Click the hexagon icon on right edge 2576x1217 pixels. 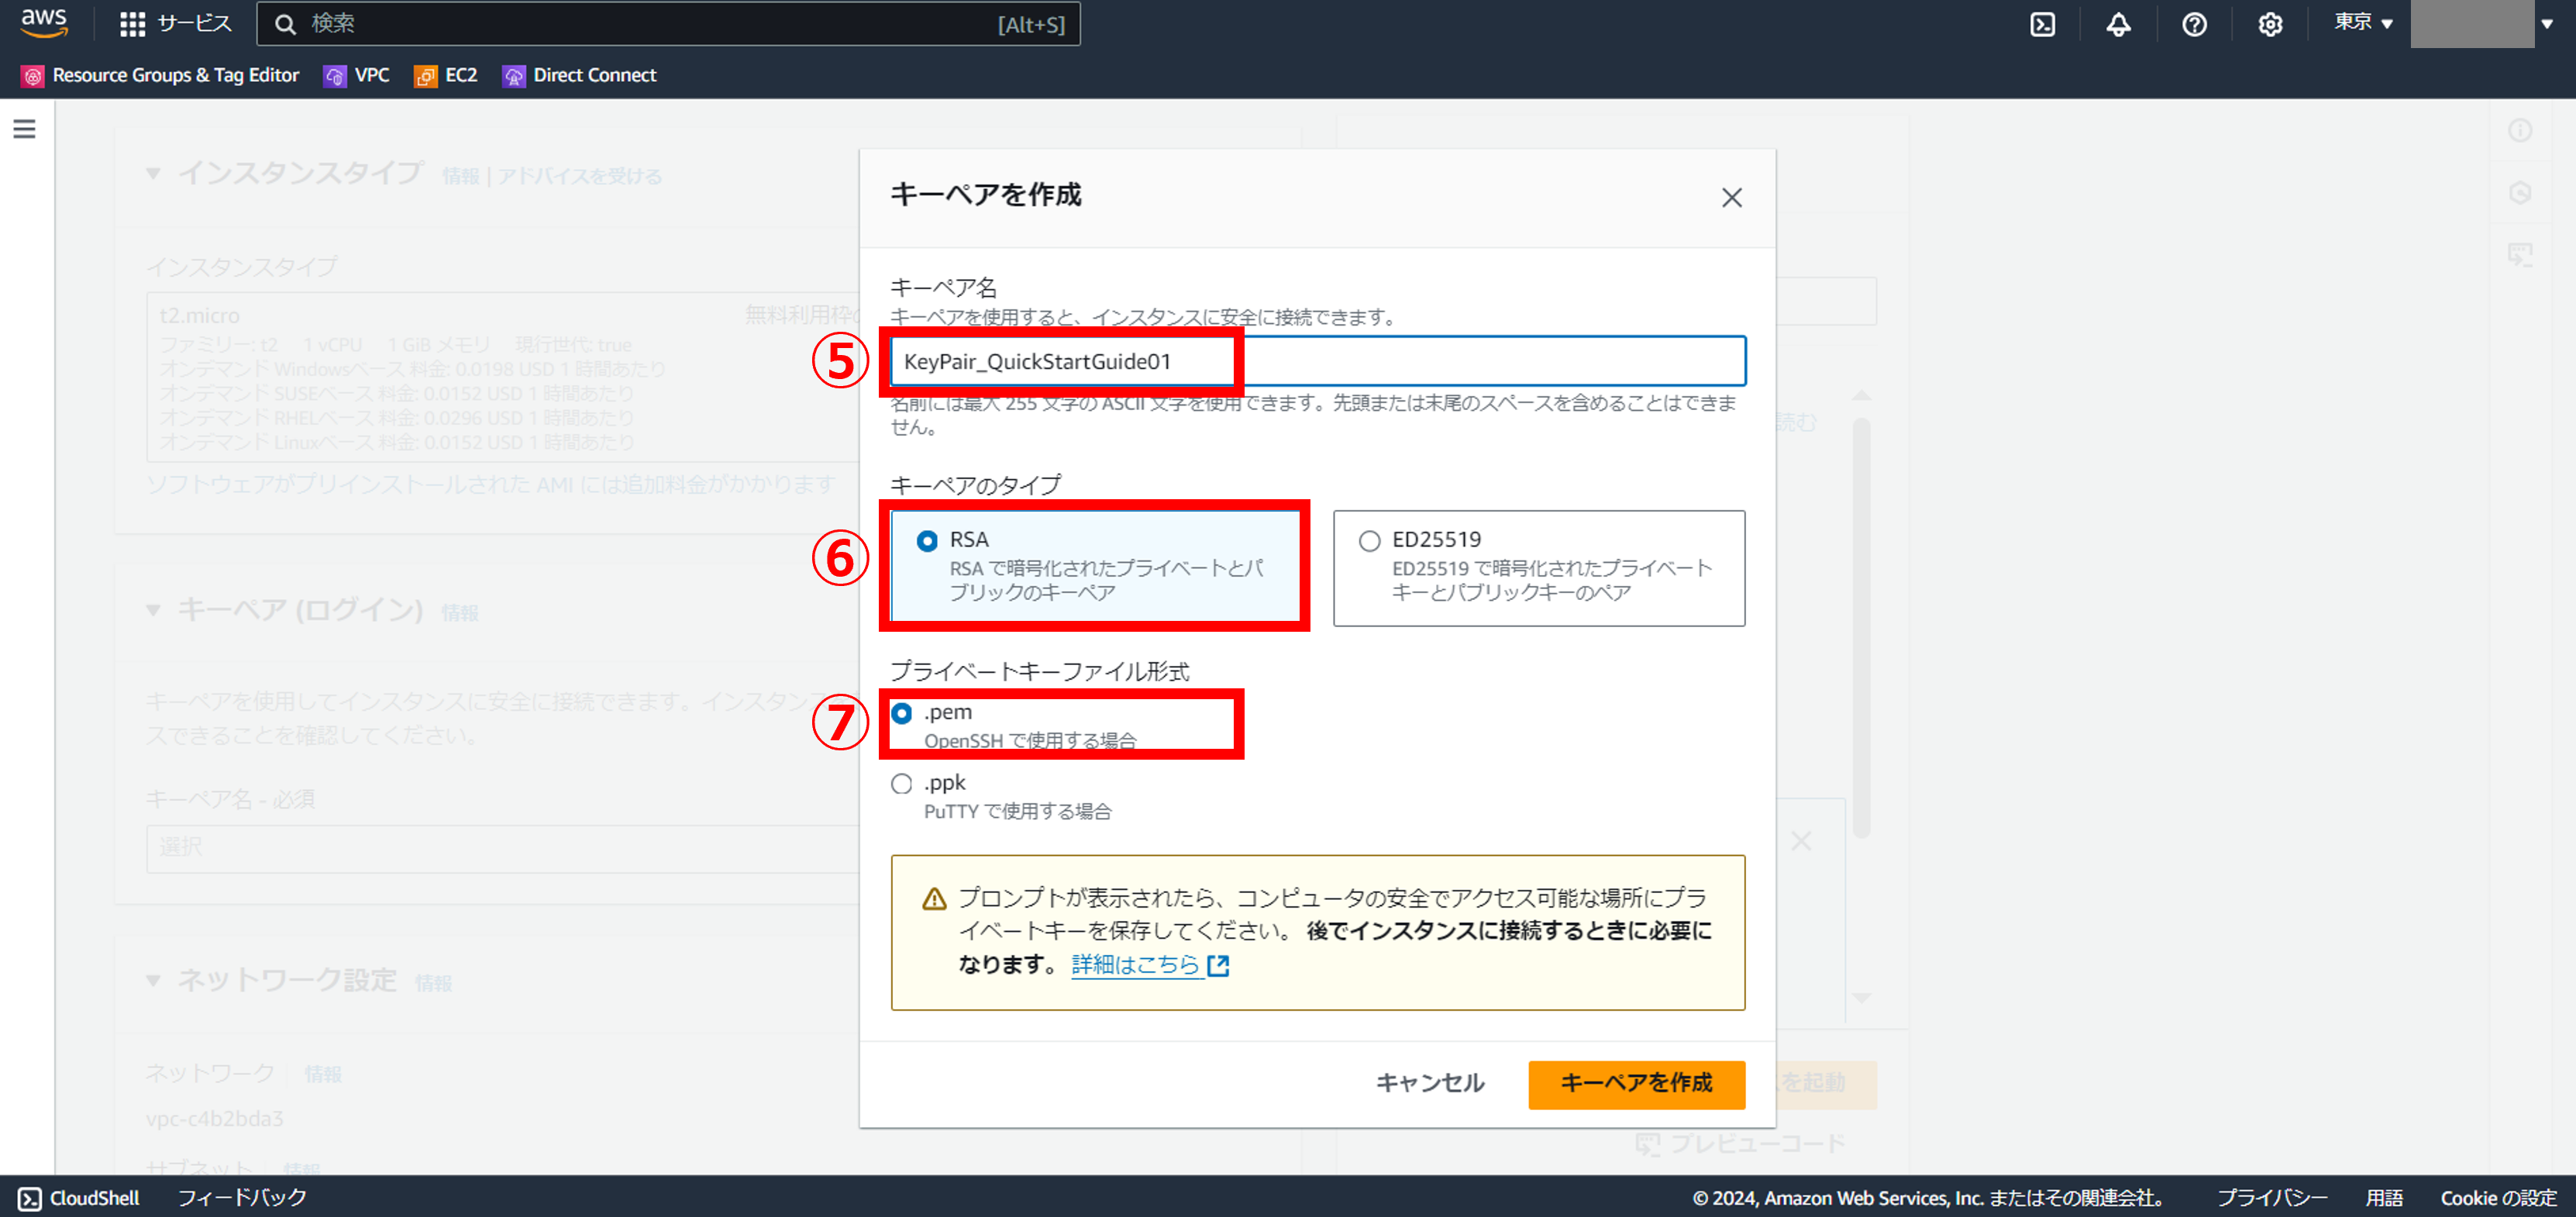point(2520,192)
